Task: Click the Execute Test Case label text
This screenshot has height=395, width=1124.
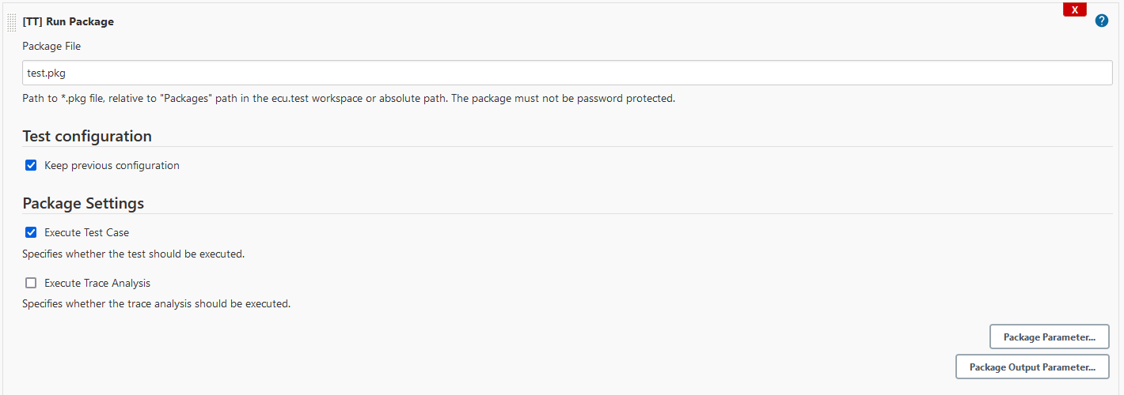Action: click(86, 233)
